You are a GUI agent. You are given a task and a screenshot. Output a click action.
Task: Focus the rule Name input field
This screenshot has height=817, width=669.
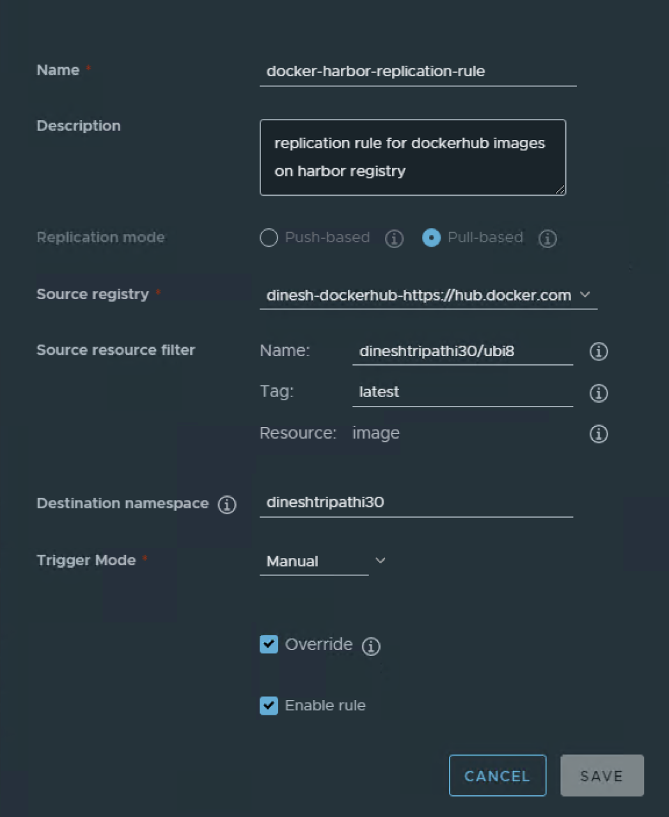tap(418, 72)
